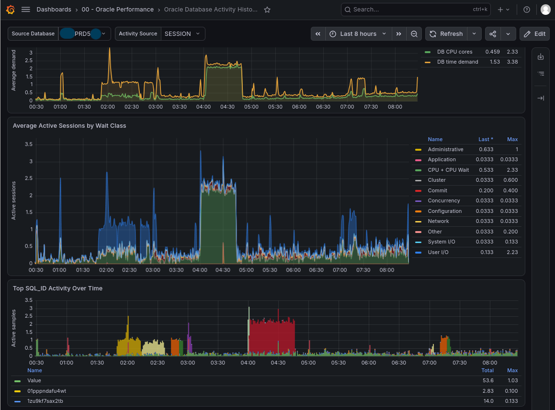The width and height of the screenshot is (555, 410).
Task: Toggle the Commit series in legend
Action: coord(437,191)
